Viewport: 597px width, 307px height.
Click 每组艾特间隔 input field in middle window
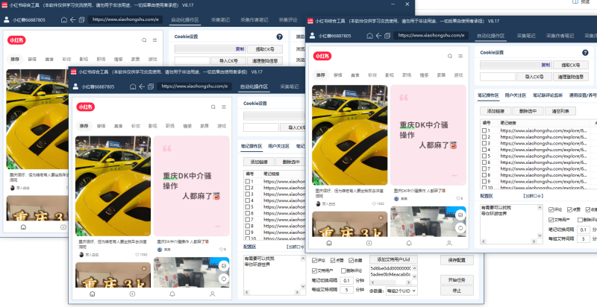pyautogui.click(x=347, y=290)
